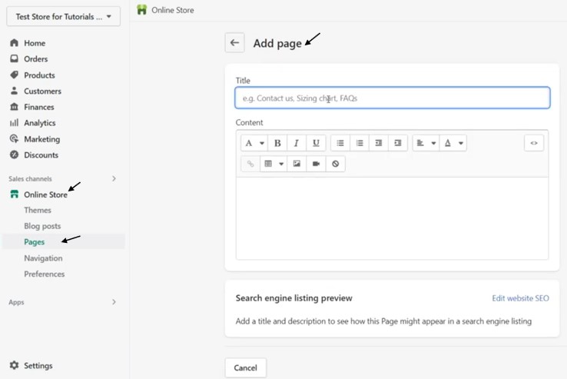The image size is (567, 379).
Task: Click the Analytics bar chart icon
Action: pos(14,123)
